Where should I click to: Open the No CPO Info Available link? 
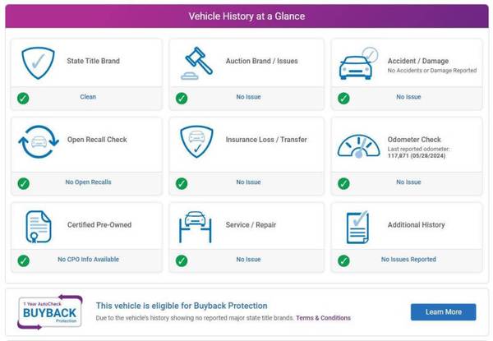[x=89, y=260]
